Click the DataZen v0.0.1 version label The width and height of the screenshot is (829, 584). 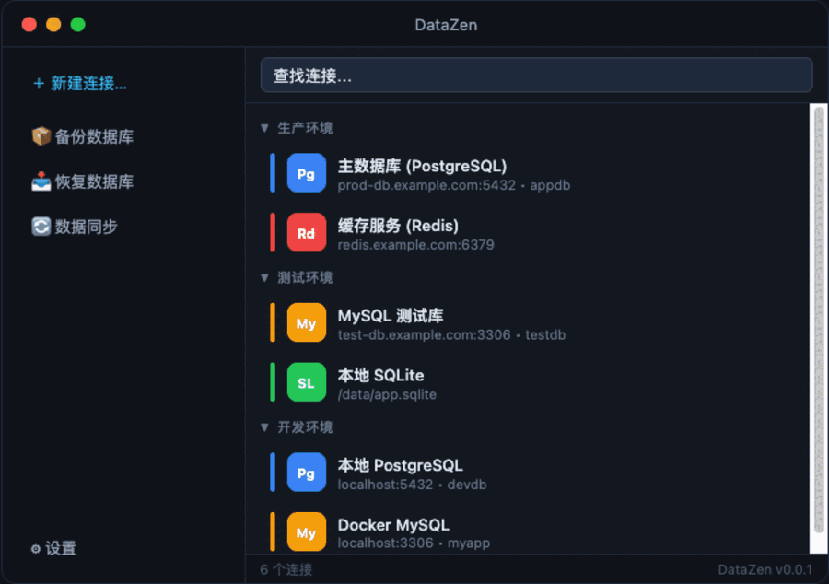765,570
